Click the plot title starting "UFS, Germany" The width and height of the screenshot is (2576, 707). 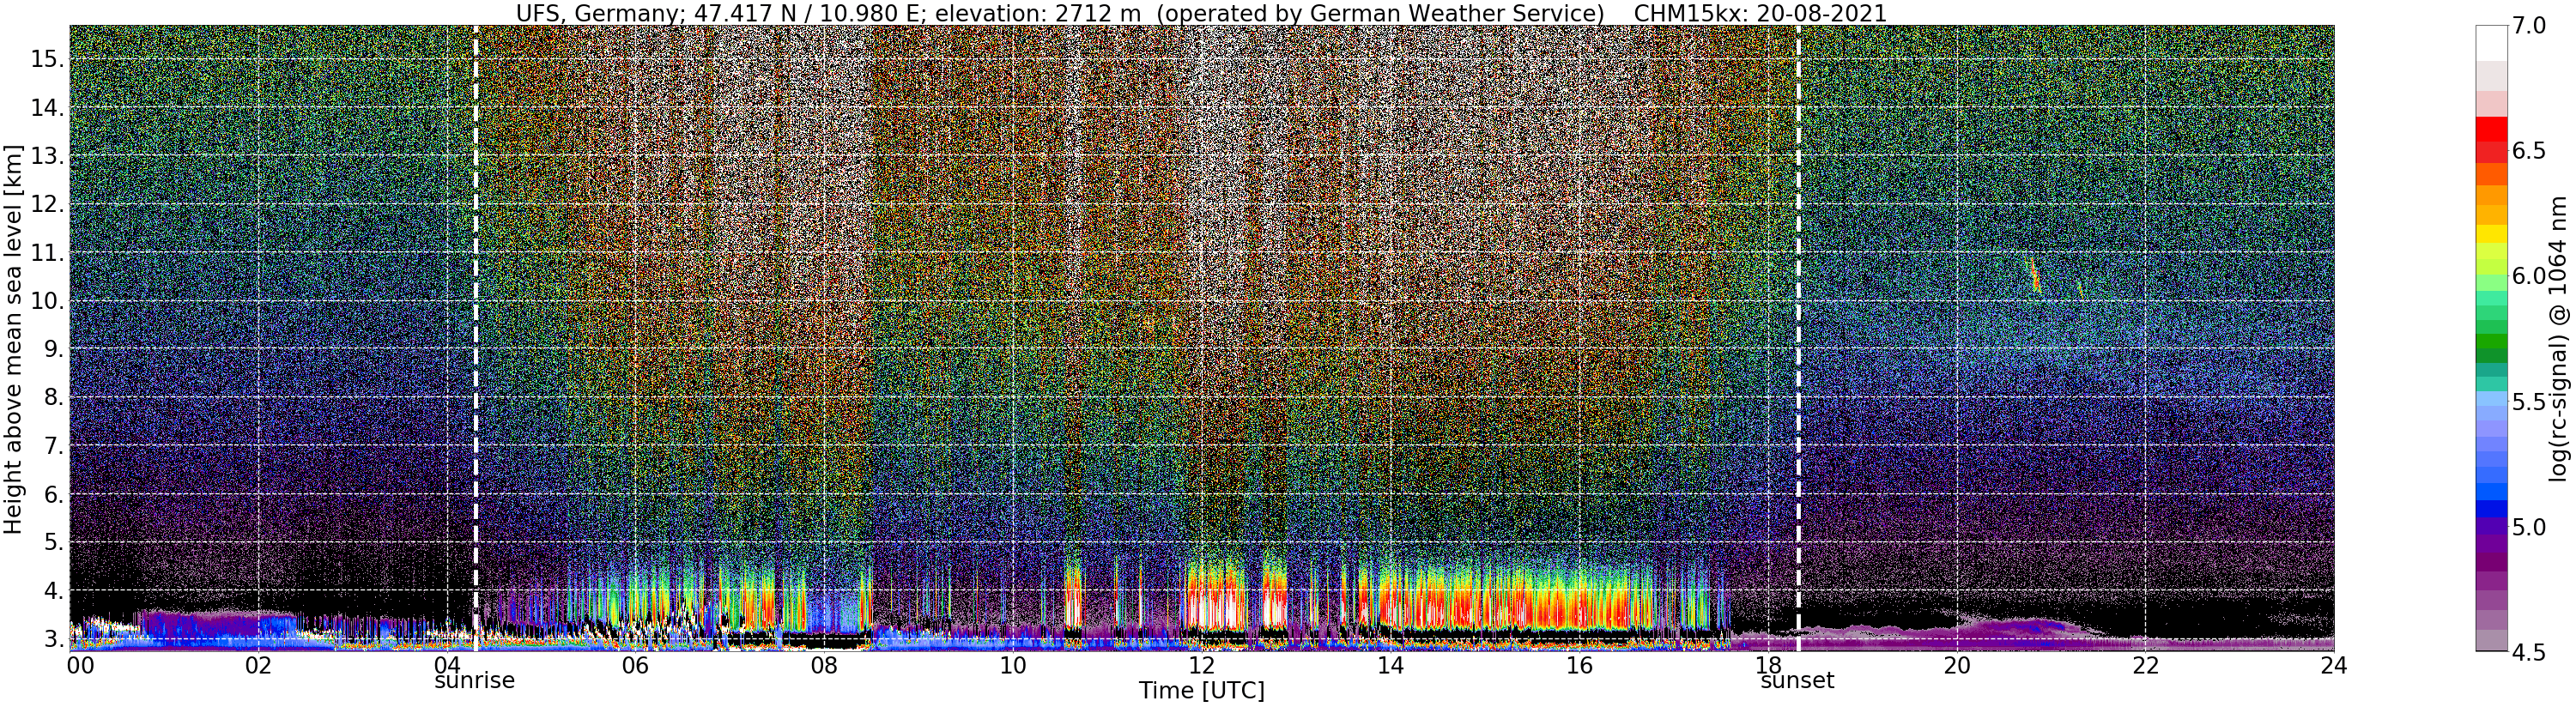tap(1201, 13)
